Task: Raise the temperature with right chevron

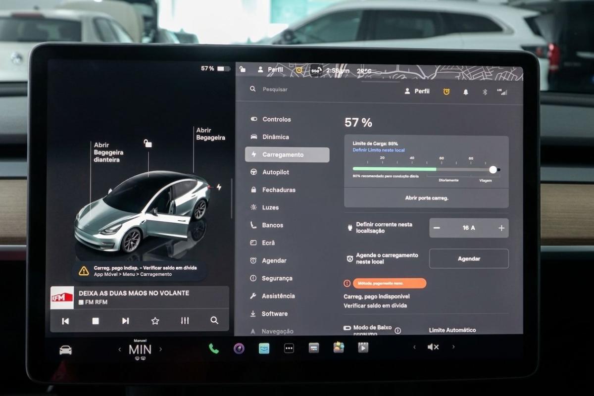Action: [160, 349]
